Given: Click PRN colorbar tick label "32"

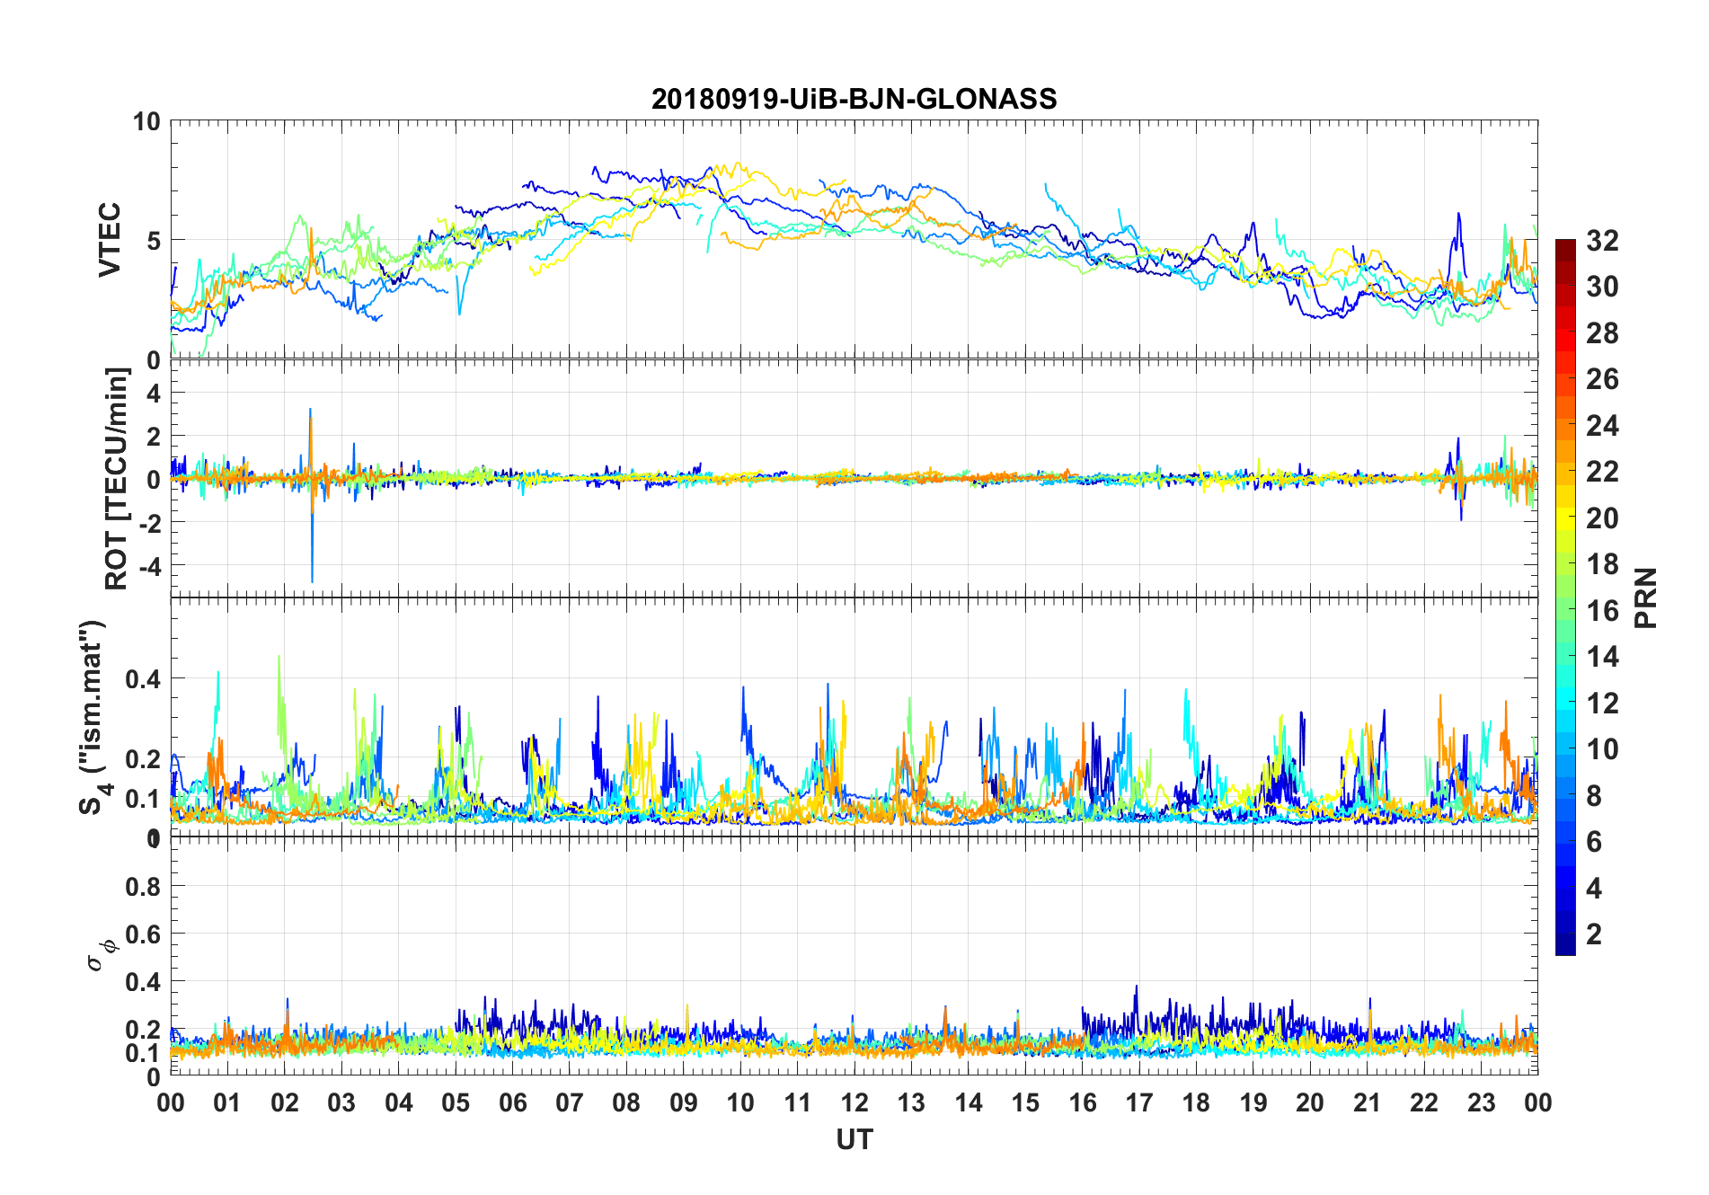Looking at the screenshot, I should point(1602,240).
